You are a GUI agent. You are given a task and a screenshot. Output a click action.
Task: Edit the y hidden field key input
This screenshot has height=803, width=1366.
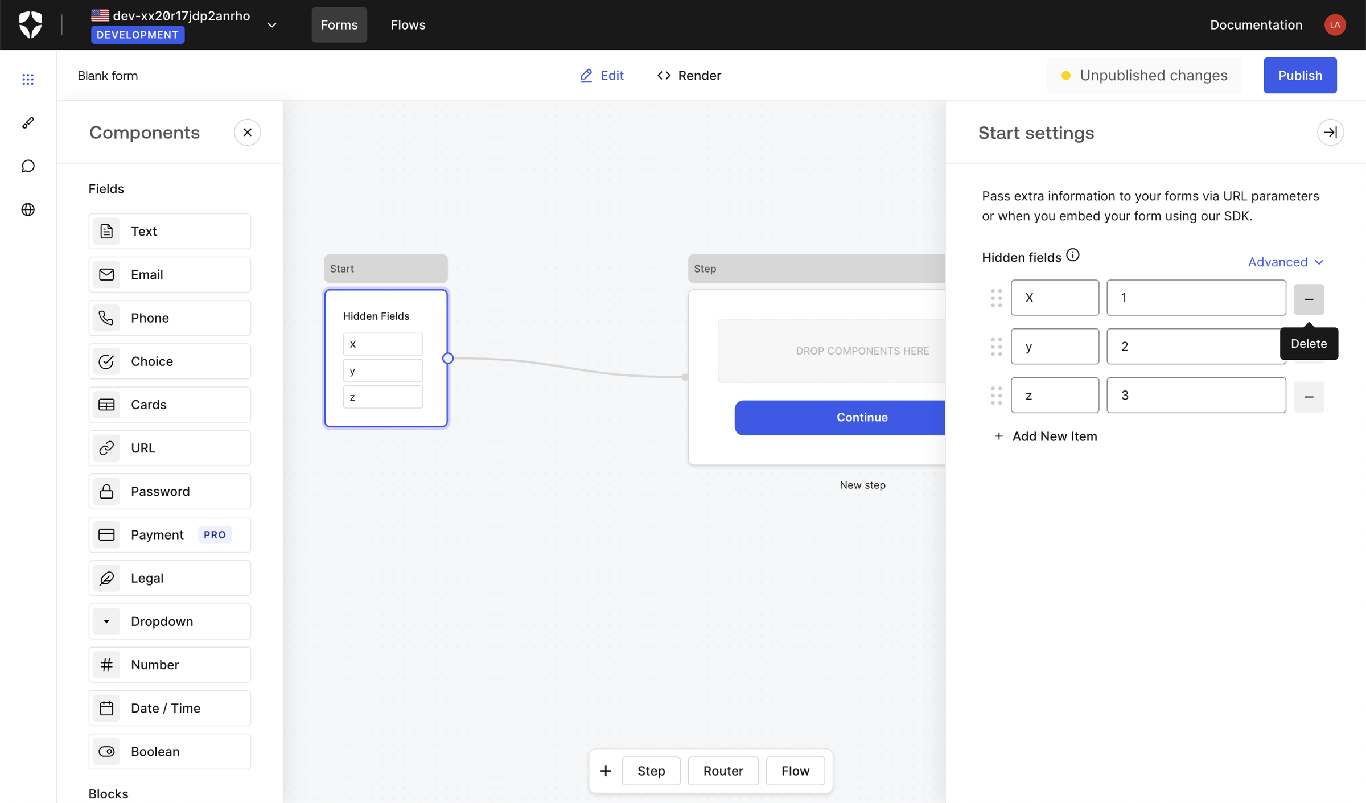tap(1055, 347)
